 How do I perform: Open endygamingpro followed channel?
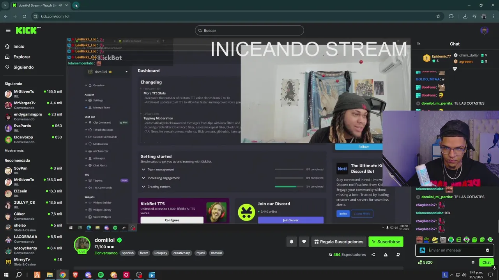pos(33,117)
